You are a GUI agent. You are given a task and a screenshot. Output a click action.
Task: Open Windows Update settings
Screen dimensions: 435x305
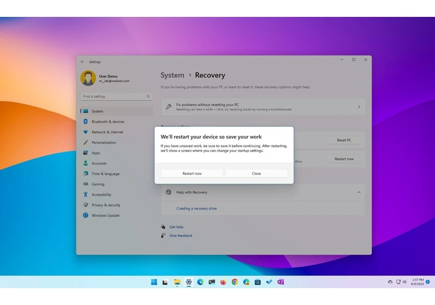[x=116, y=215]
